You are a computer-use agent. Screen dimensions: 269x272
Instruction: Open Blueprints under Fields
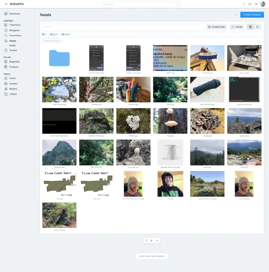click(x=12, y=62)
